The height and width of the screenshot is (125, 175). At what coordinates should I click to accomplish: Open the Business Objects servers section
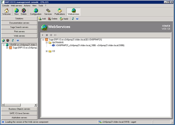pyautogui.click(x=19, y=109)
